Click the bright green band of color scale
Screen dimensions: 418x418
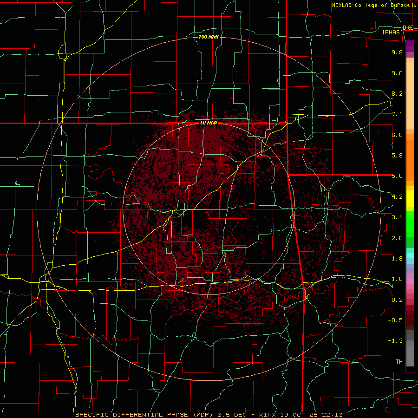[410, 224]
